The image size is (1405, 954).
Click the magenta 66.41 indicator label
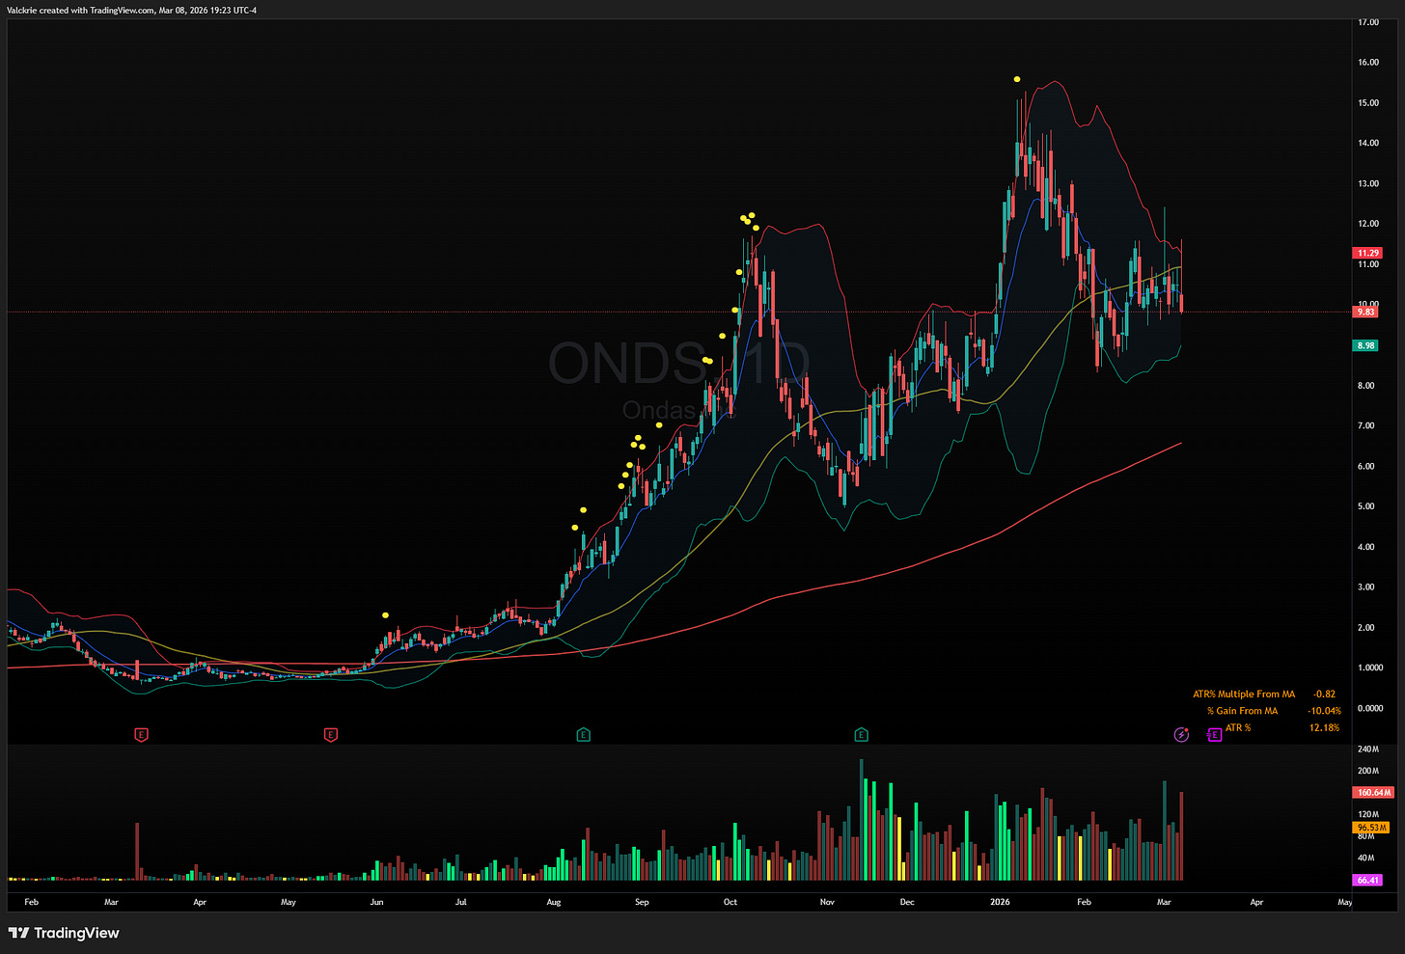tap(1367, 880)
